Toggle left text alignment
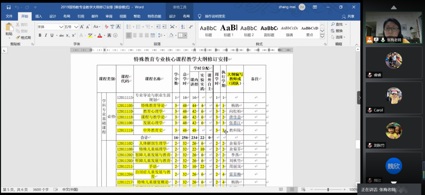The height and width of the screenshot is (195, 425). tap(129, 35)
